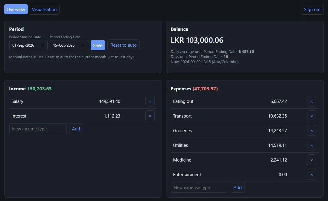Click the LKR 103,000.06 balance
The image size is (328, 201).
197,40
